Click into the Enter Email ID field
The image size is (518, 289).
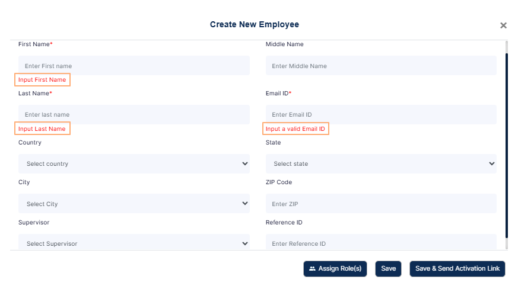(380, 114)
